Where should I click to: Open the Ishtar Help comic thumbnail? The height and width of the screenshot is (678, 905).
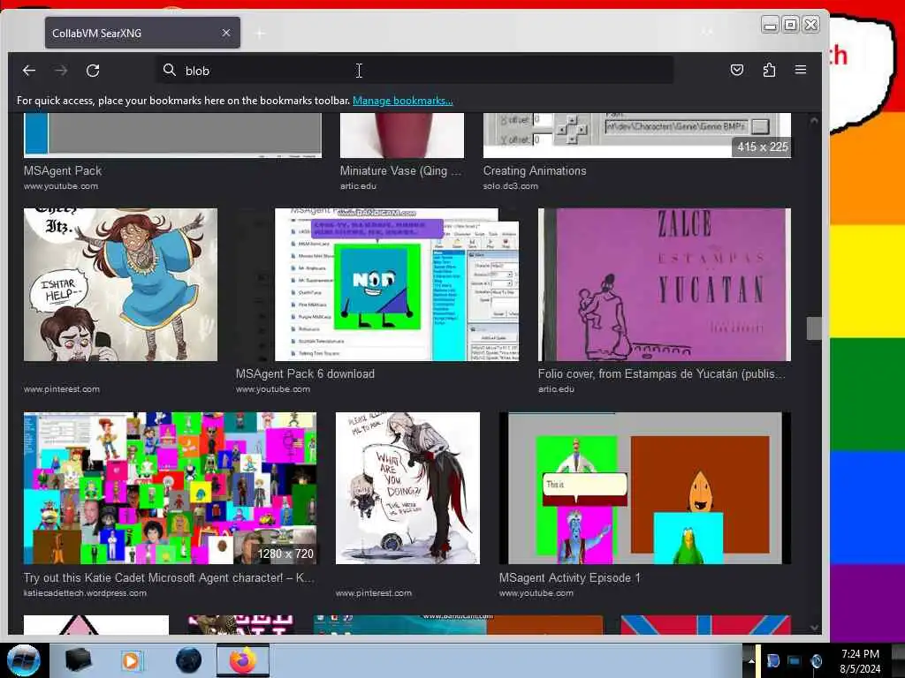[120, 285]
